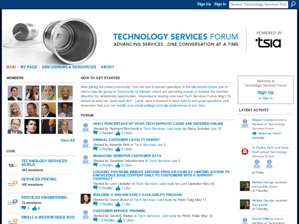Click the Small & Medium Sized Bus group icon

13,221
